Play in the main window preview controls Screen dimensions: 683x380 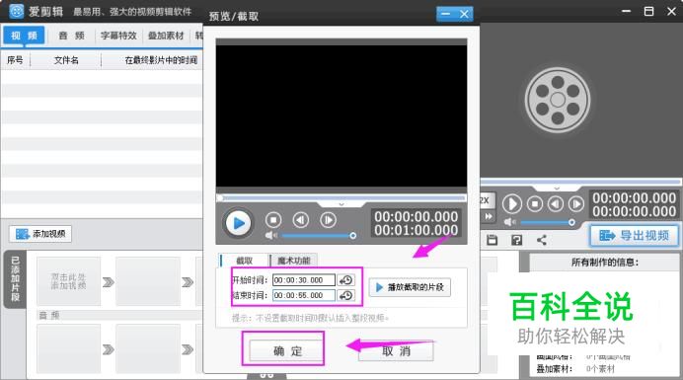pos(512,204)
